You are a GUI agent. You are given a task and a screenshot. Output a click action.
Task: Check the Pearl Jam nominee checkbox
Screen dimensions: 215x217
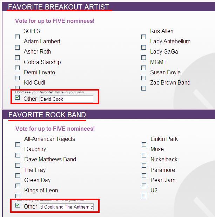[144, 186]
